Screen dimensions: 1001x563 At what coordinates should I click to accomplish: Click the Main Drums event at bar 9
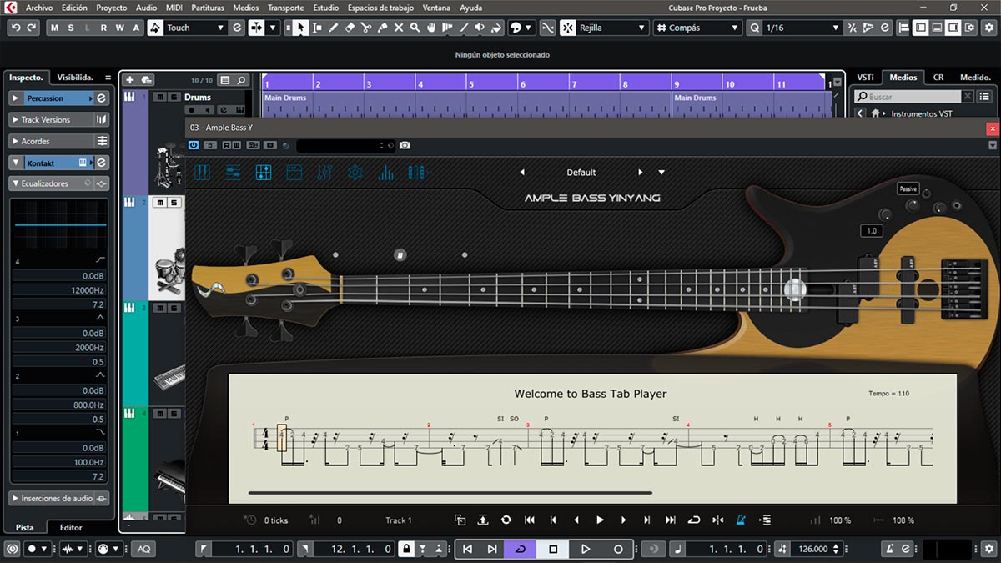pos(749,104)
